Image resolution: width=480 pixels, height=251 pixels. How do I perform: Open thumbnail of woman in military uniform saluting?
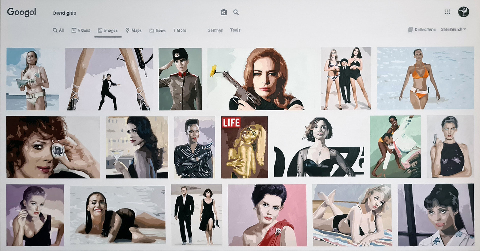point(180,79)
